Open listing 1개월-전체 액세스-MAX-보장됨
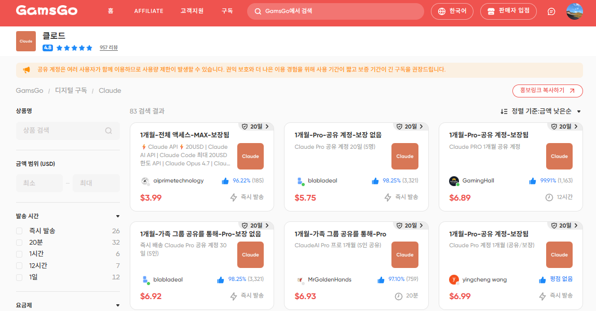Viewport: 596px width, 311px height. [x=185, y=135]
